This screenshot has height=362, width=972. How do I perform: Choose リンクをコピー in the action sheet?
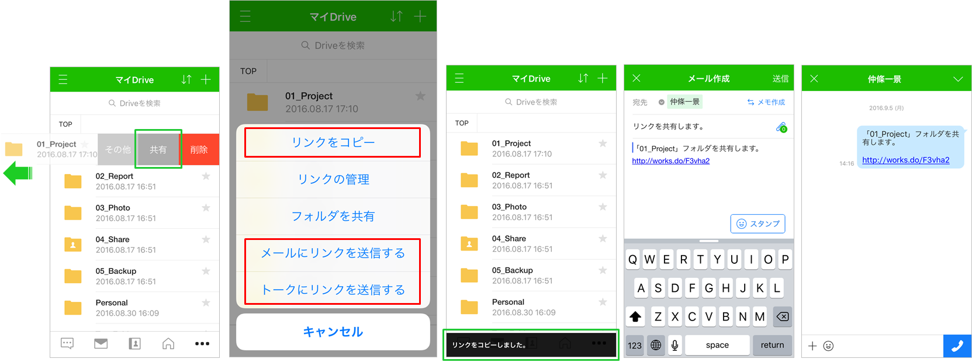tap(333, 142)
